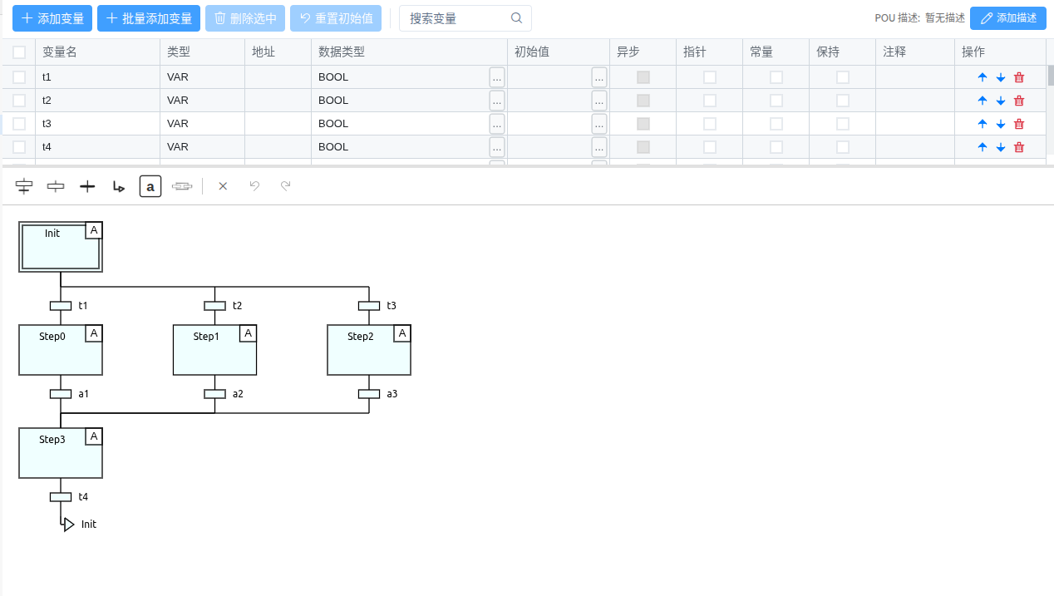1054x596 pixels.
Task: Select the add jump tool icon
Action: click(x=119, y=186)
